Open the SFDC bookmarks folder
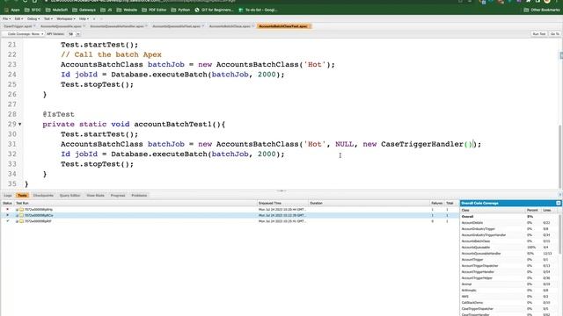The image size is (563, 316). click(x=33, y=10)
